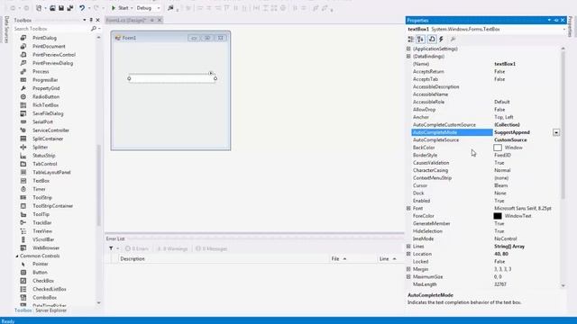577x324 pixels.
Task: Open the AutoCompleteMode value dropdown
Action: [556, 132]
